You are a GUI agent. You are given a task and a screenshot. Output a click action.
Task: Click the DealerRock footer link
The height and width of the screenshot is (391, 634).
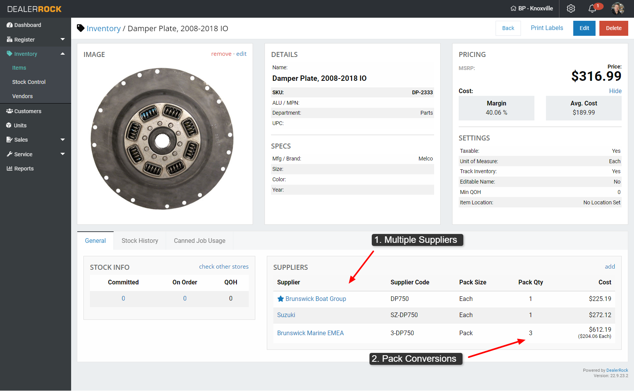[617, 370]
